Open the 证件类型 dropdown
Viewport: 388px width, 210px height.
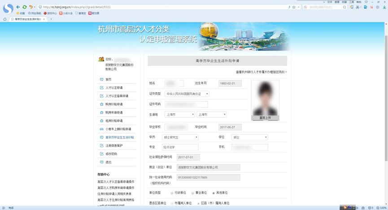click(187, 94)
